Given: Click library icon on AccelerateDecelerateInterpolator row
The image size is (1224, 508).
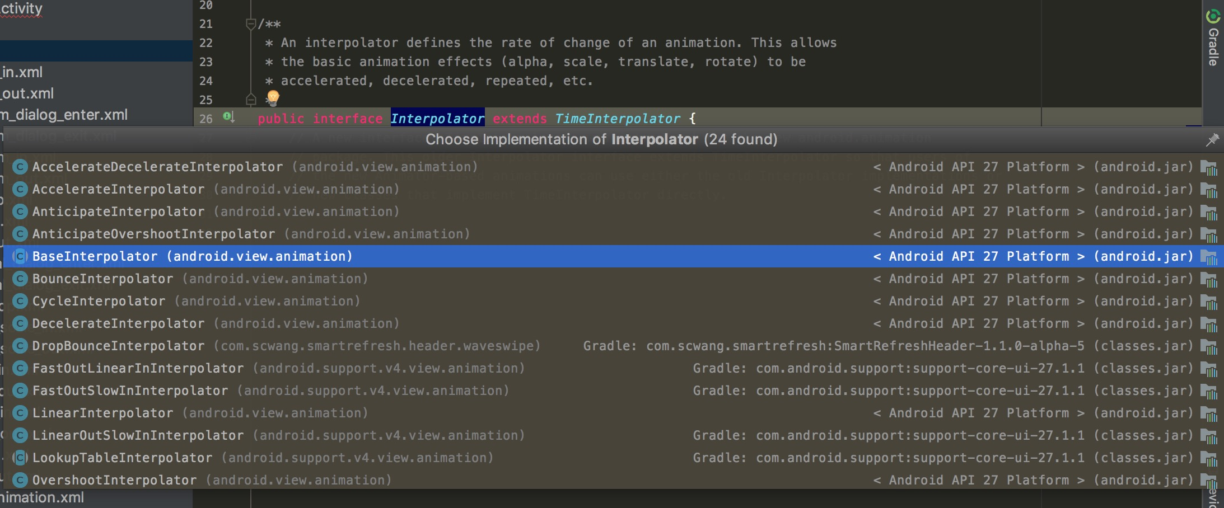Looking at the screenshot, I should 1209,168.
